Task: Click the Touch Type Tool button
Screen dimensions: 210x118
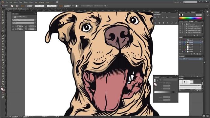Action: (x=20, y=17)
